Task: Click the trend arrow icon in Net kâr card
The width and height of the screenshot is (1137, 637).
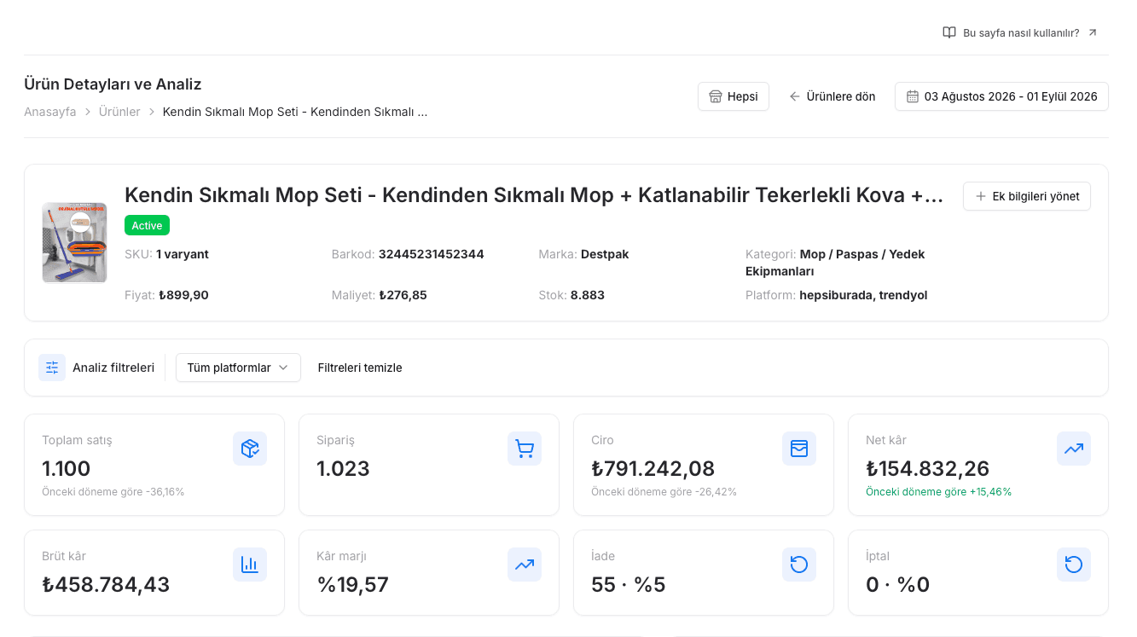Action: (1074, 449)
